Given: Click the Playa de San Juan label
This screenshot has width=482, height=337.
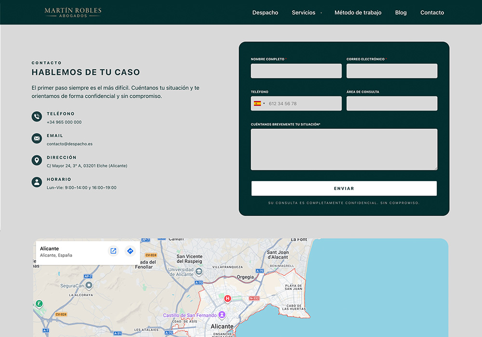Looking at the screenshot, I should (x=293, y=287).
